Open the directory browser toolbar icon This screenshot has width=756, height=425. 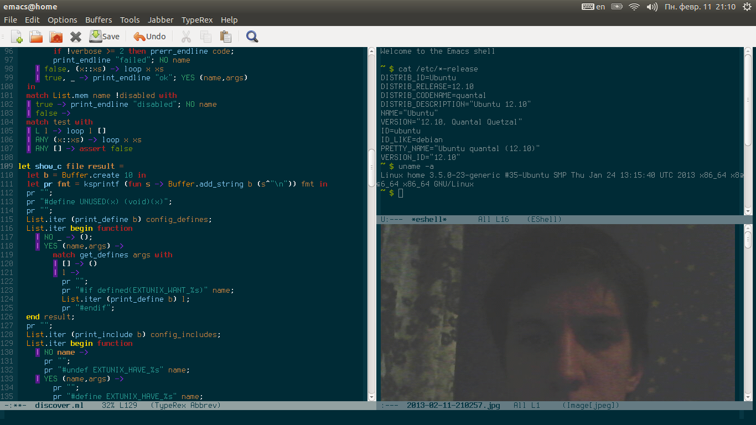[56, 37]
